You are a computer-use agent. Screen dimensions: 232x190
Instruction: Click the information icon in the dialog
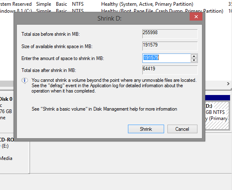coord(25,81)
